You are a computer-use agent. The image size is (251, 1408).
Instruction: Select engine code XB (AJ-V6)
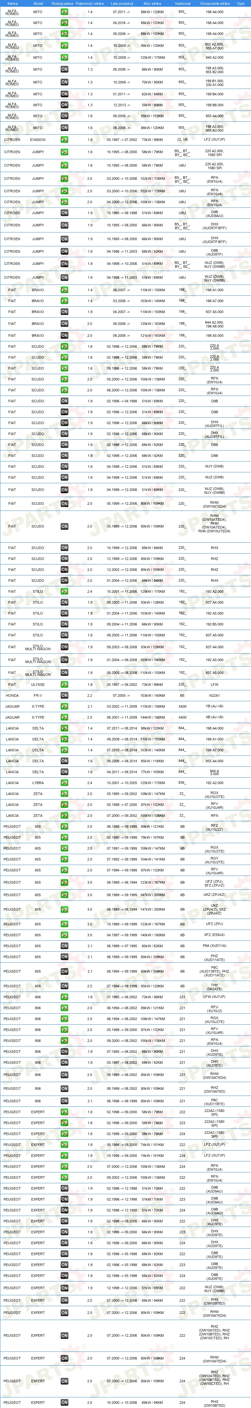[x=214, y=718]
